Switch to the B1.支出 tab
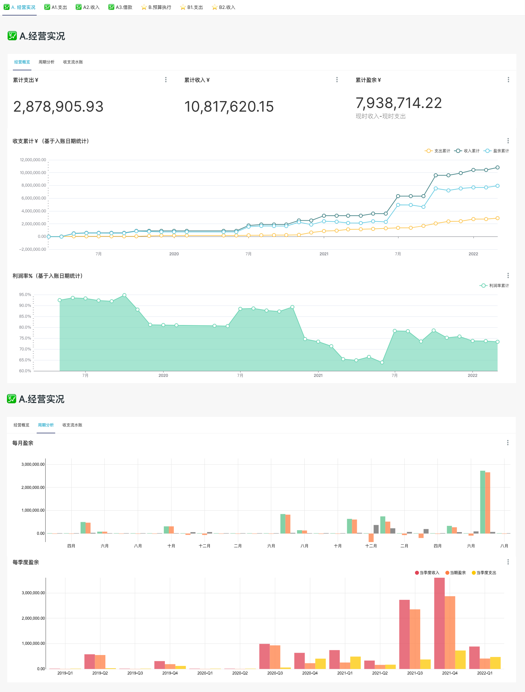Screen dimensions: 525x692 tap(191, 7)
